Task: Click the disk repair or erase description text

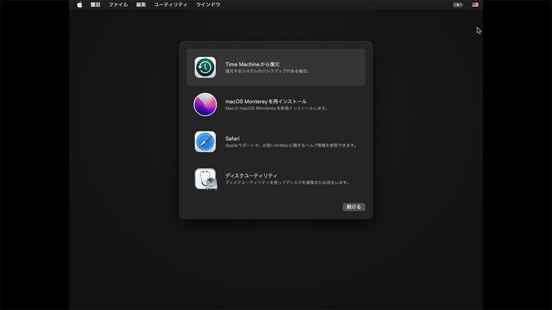Action: [x=288, y=183]
